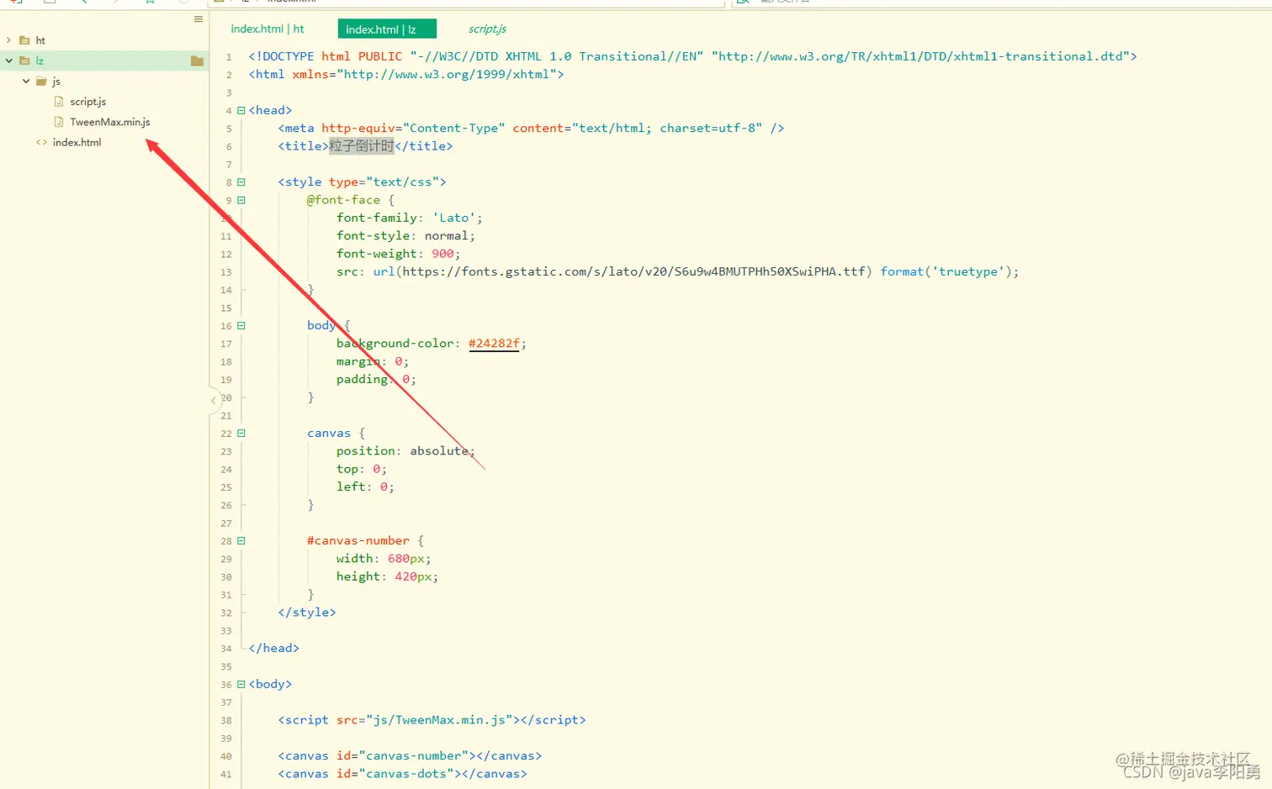
Task: Fold the style block at line 8
Action: pos(241,181)
